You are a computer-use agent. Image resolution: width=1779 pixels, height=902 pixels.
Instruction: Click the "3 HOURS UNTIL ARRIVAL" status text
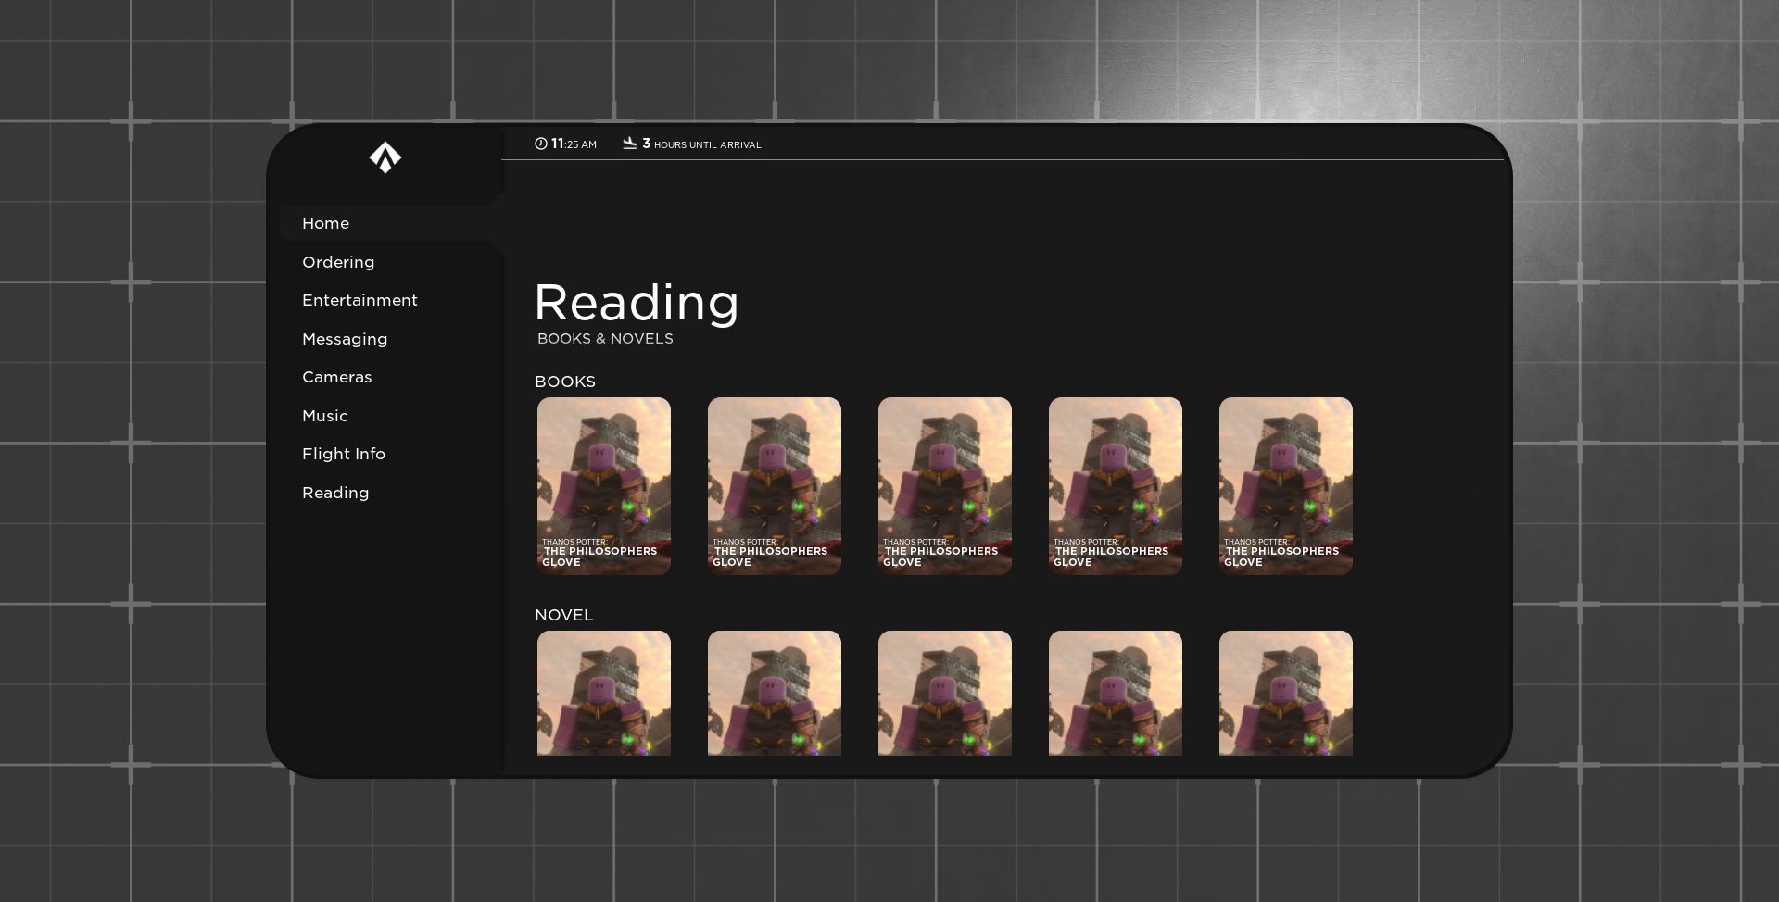pos(701,144)
